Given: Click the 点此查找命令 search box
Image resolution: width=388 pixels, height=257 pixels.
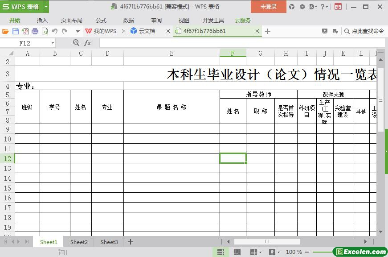Looking at the screenshot, I should coord(364,31).
